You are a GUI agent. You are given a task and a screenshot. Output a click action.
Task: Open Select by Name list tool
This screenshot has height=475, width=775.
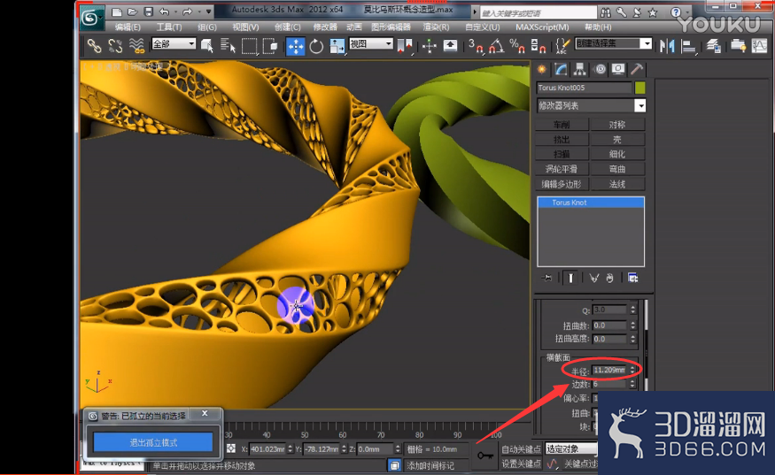tap(228, 46)
